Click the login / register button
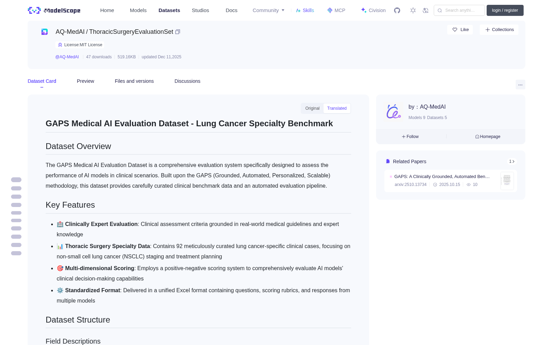553x345 pixels. (505, 10)
